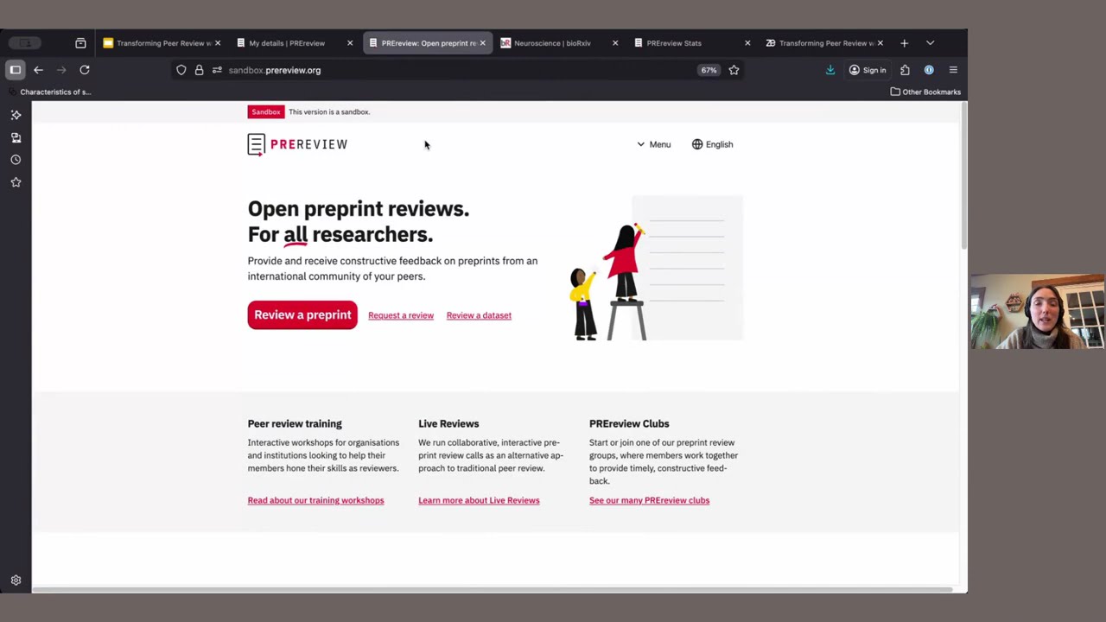Click the globe language icon
Viewport: 1106px width, 622px height.
click(x=697, y=144)
